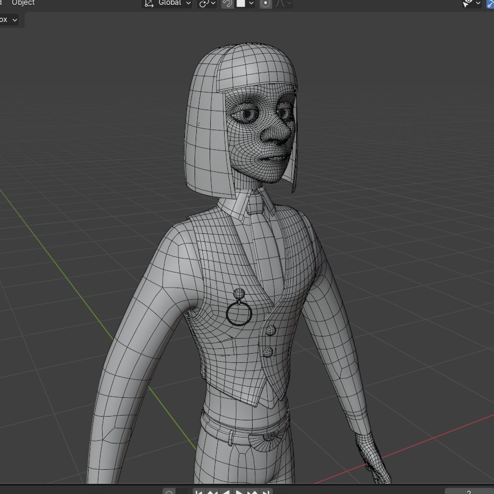Toggle proportional editing
The image size is (494, 494).
(x=266, y=3)
